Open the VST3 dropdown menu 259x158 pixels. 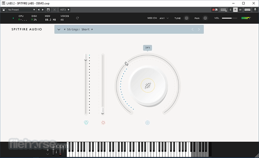click(x=65, y=10)
